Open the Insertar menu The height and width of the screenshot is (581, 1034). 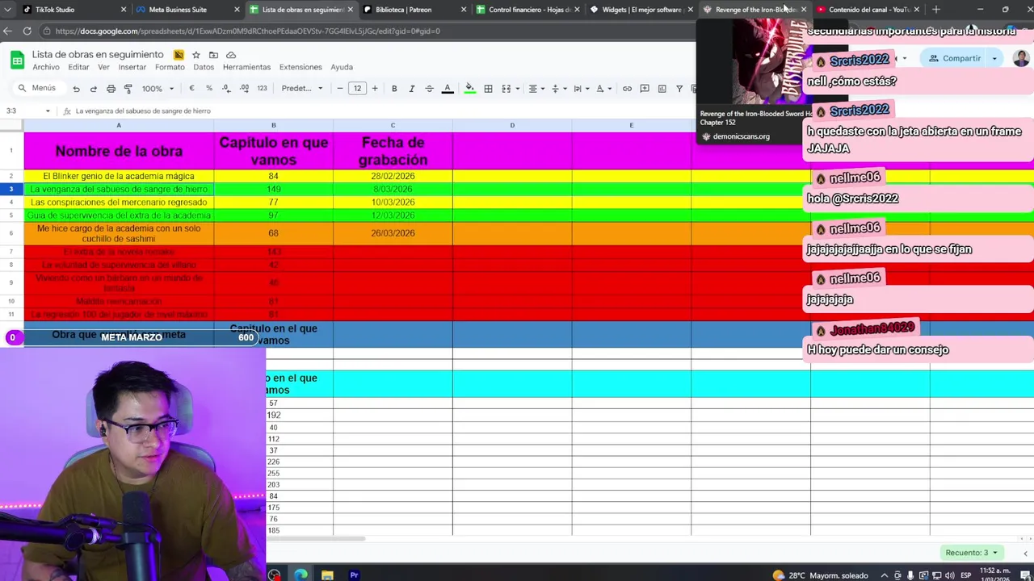pos(132,67)
